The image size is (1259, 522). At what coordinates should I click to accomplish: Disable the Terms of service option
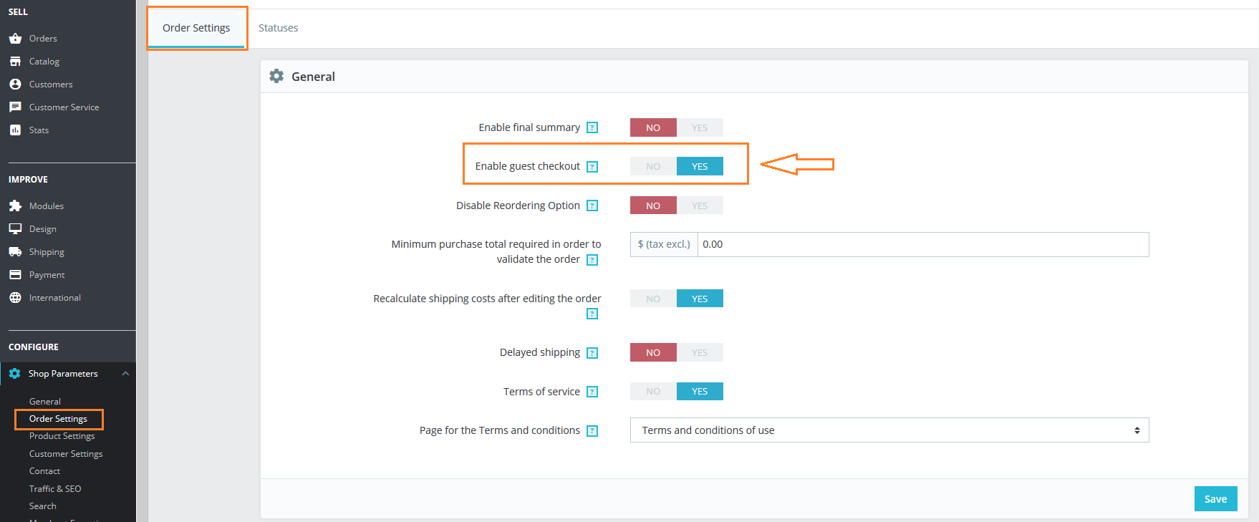653,391
